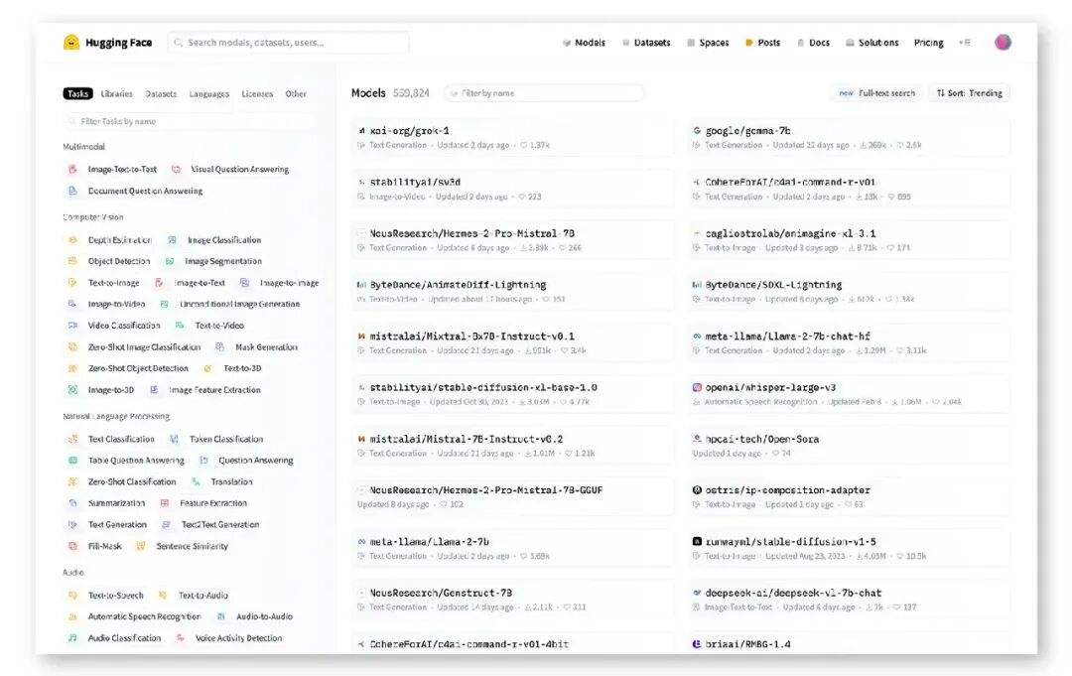Click the Hugging Face logo icon

coord(71,43)
